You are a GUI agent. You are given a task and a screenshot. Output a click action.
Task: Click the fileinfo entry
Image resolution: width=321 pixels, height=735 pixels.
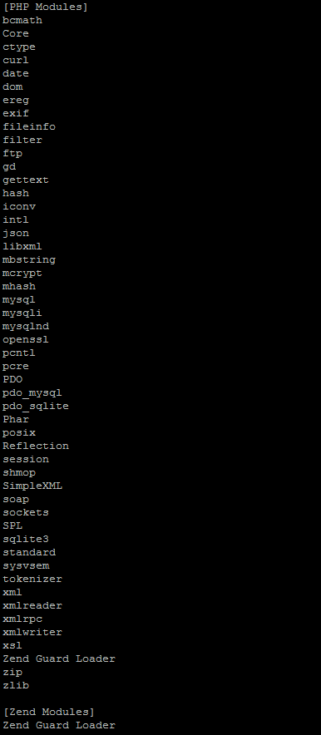pyautogui.click(x=28, y=126)
